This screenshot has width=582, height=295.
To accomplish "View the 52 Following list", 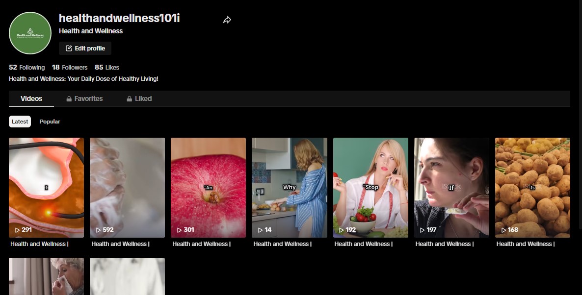I will point(26,68).
